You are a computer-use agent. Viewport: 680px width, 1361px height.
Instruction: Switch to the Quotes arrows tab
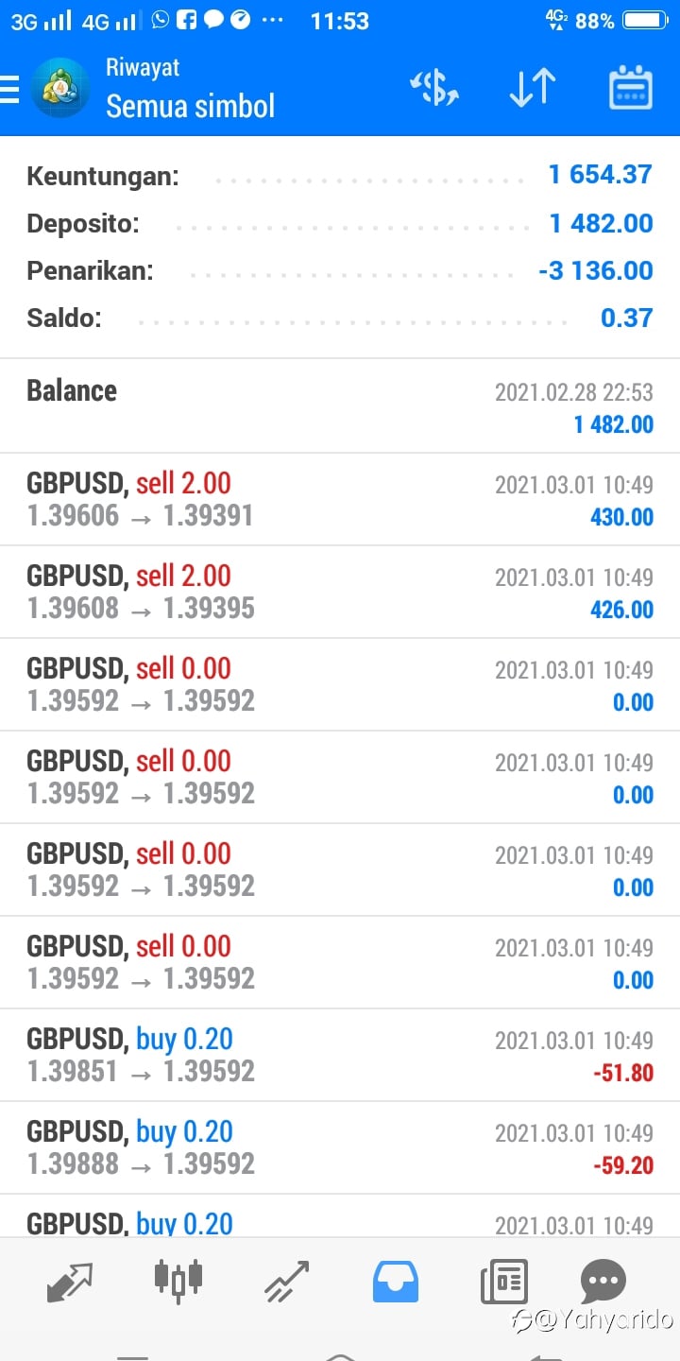(70, 1283)
